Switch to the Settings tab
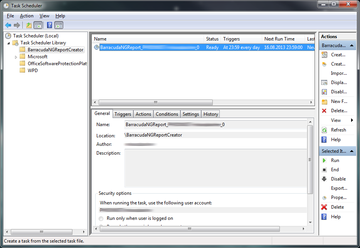 click(x=190, y=114)
